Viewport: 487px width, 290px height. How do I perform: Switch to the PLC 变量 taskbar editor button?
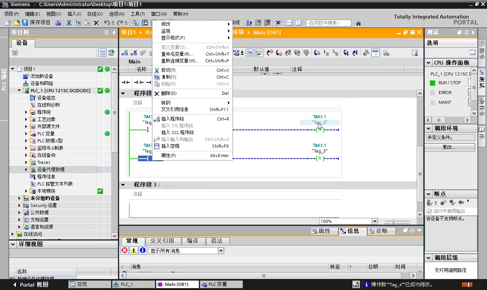[221, 284]
